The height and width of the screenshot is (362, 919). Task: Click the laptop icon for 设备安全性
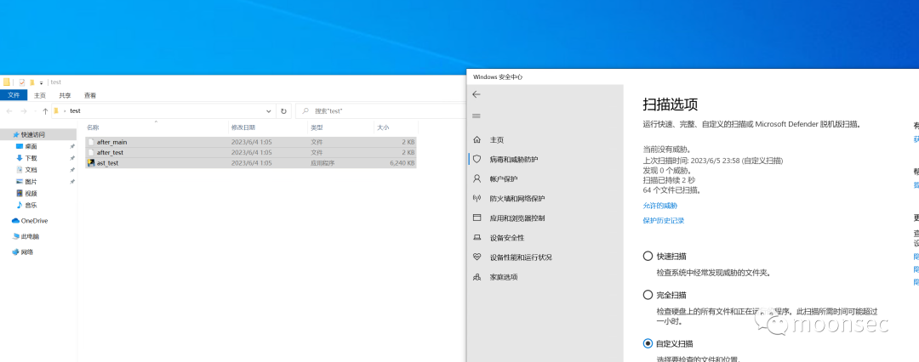click(477, 237)
